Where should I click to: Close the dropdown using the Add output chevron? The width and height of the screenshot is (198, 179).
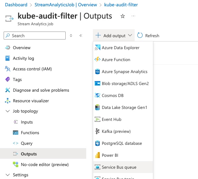130,35
